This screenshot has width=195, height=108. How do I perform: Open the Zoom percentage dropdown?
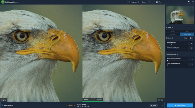point(150,2)
